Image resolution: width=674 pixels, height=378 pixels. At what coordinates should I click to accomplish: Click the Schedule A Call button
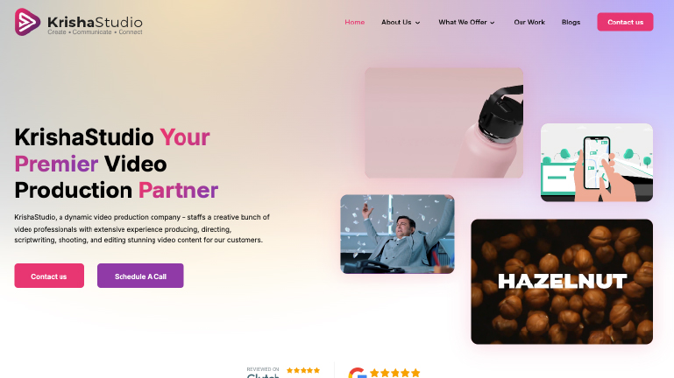tap(140, 276)
